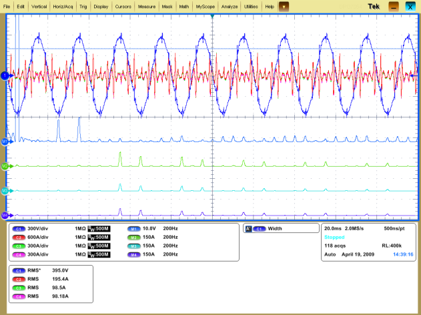Click the Auto trigger mode label
The width and height of the screenshot is (421, 315).
coord(330,254)
